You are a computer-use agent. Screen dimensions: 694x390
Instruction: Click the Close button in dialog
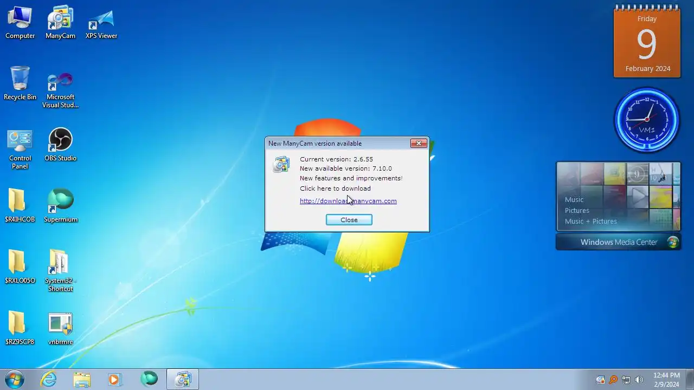(349, 220)
